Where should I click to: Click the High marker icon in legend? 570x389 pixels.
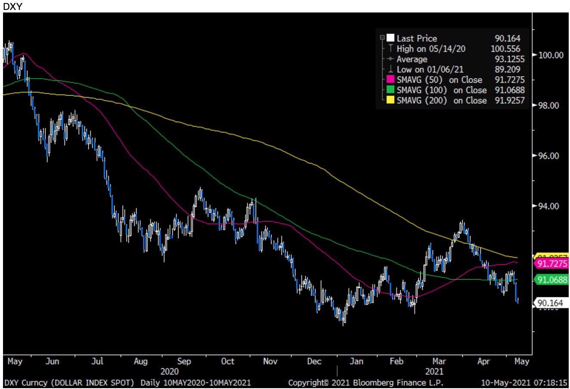point(390,49)
